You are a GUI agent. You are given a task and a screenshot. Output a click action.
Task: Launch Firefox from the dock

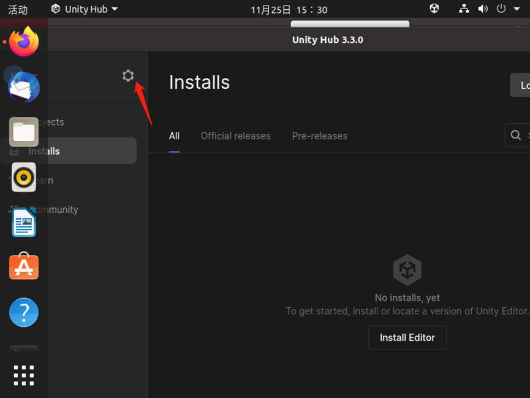click(24, 42)
